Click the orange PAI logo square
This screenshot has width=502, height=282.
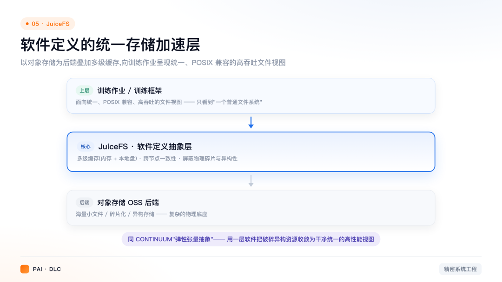(x=25, y=269)
